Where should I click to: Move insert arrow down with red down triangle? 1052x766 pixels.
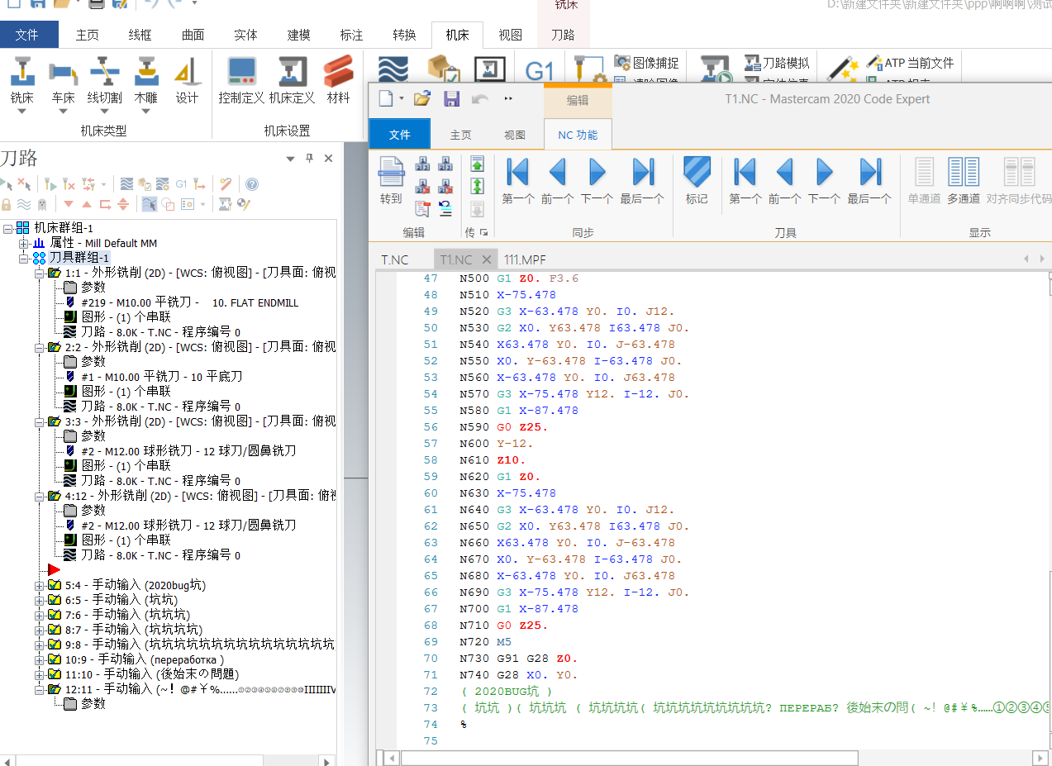69,204
